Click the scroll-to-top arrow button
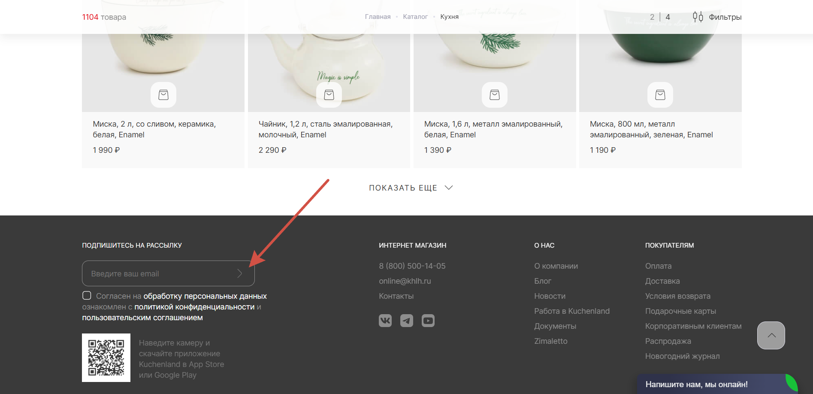This screenshot has width=813, height=394. [771, 335]
